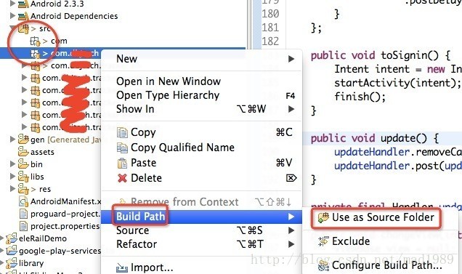Click the red Delete X icon

pos(122,178)
